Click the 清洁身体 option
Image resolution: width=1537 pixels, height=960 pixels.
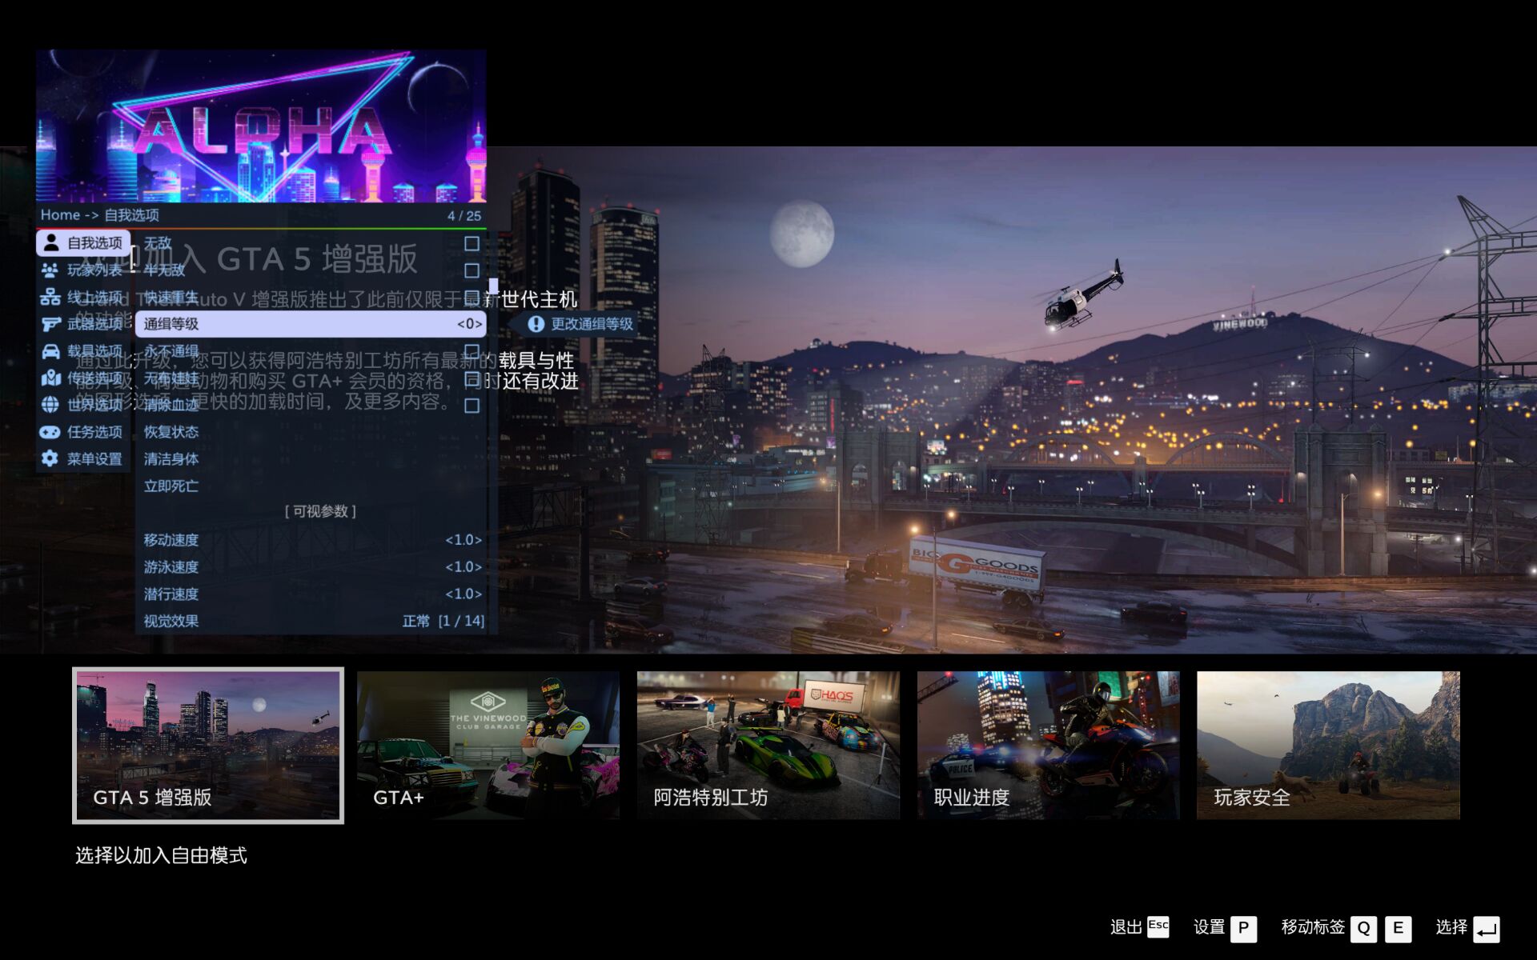pyautogui.click(x=171, y=459)
